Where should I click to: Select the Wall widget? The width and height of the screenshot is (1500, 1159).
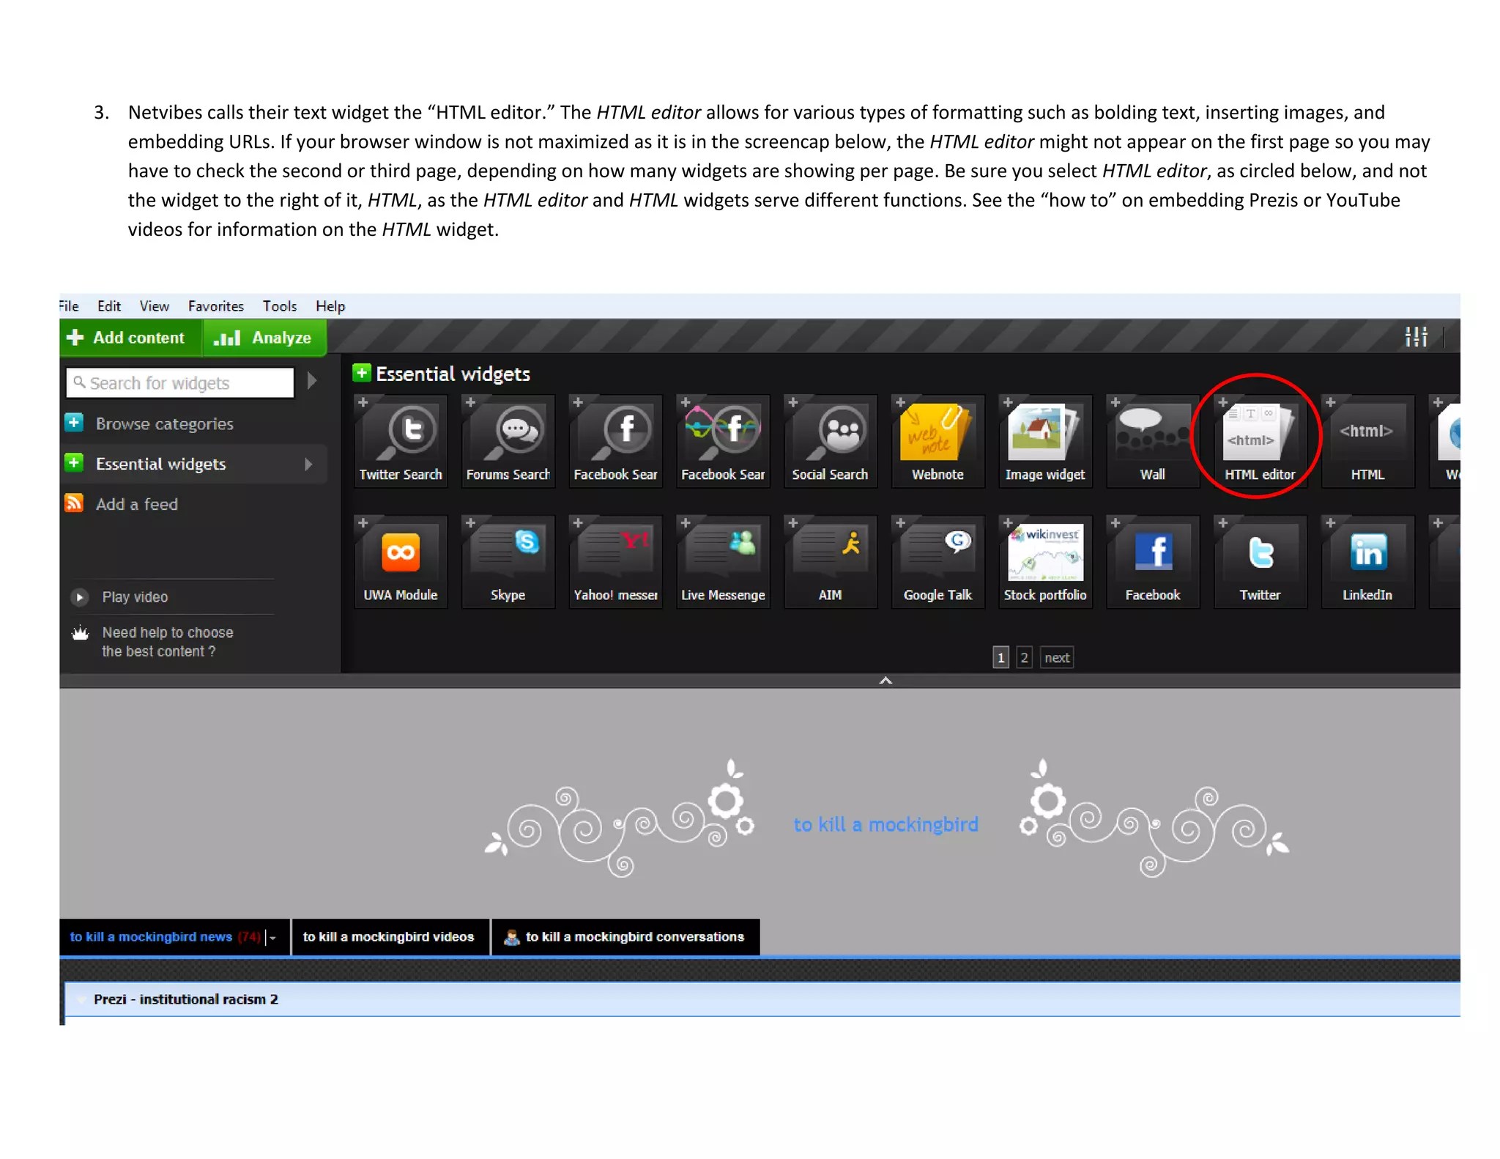pos(1152,441)
